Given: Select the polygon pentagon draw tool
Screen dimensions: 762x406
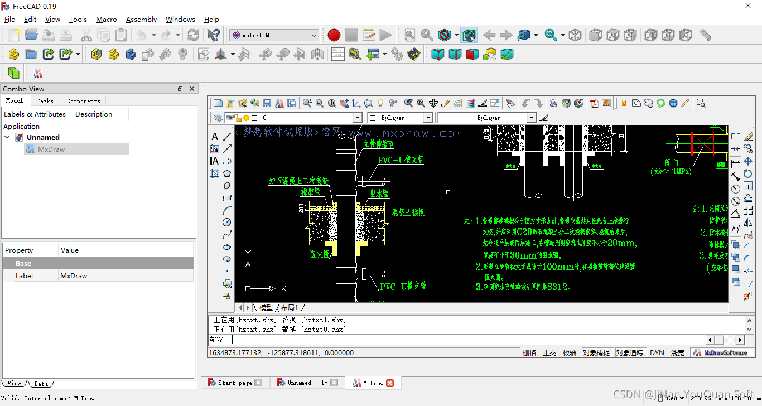Looking at the screenshot, I should coord(227,173).
